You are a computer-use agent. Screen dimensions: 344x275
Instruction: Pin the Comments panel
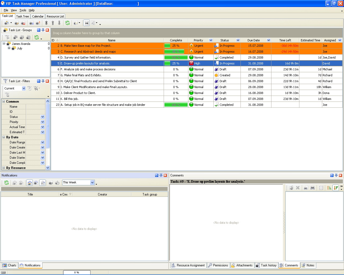pos(336,175)
